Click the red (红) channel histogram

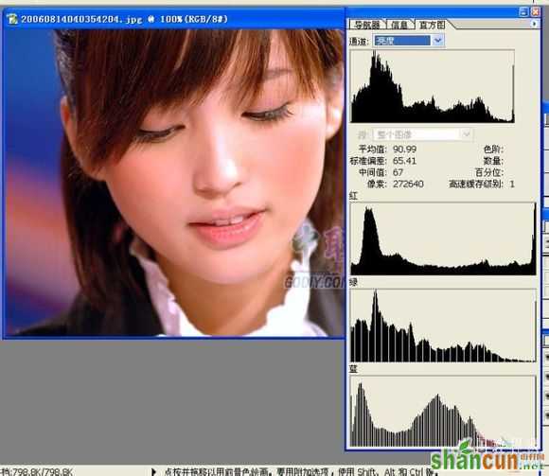pos(443,238)
